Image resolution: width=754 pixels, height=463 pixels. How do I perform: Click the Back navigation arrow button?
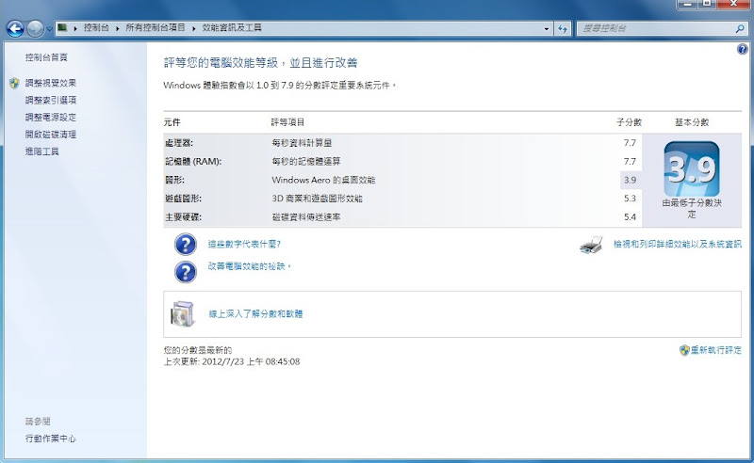15,29
